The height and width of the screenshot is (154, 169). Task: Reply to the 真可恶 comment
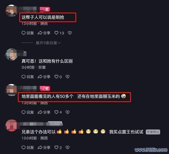[28, 77]
